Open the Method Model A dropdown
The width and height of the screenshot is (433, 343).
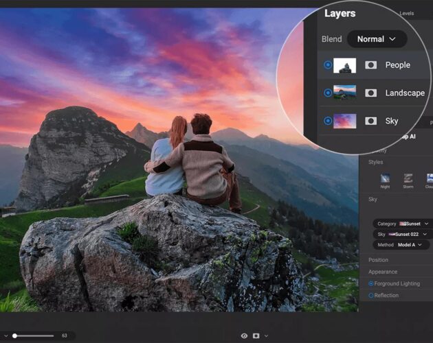[401, 245]
